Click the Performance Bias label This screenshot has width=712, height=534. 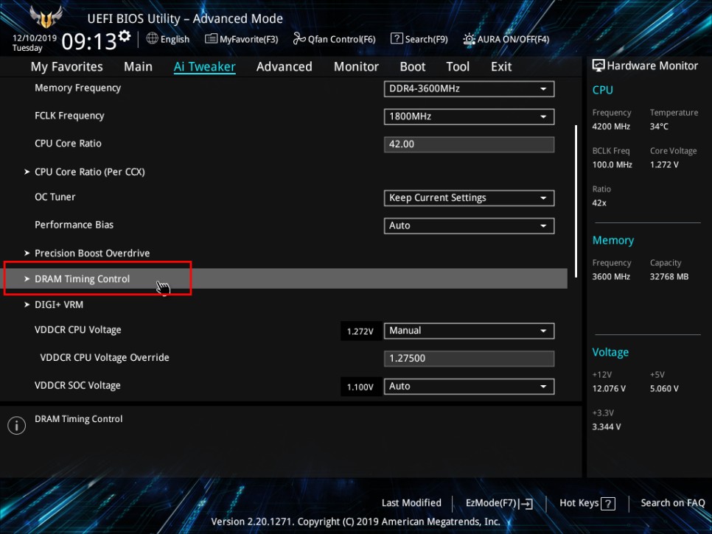pyautogui.click(x=74, y=225)
